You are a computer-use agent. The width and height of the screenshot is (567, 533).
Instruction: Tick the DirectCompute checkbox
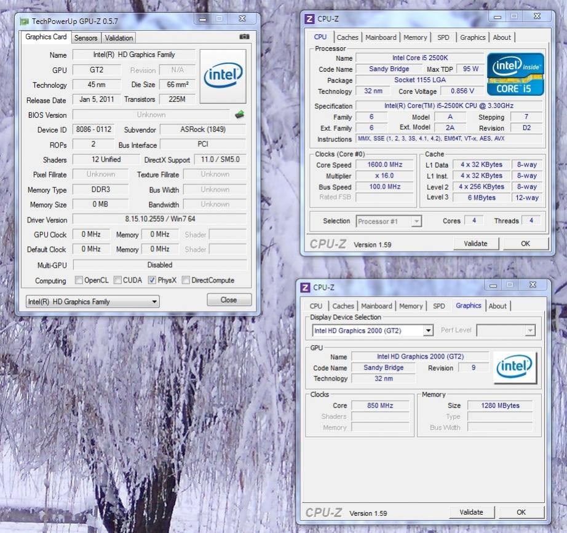point(186,280)
